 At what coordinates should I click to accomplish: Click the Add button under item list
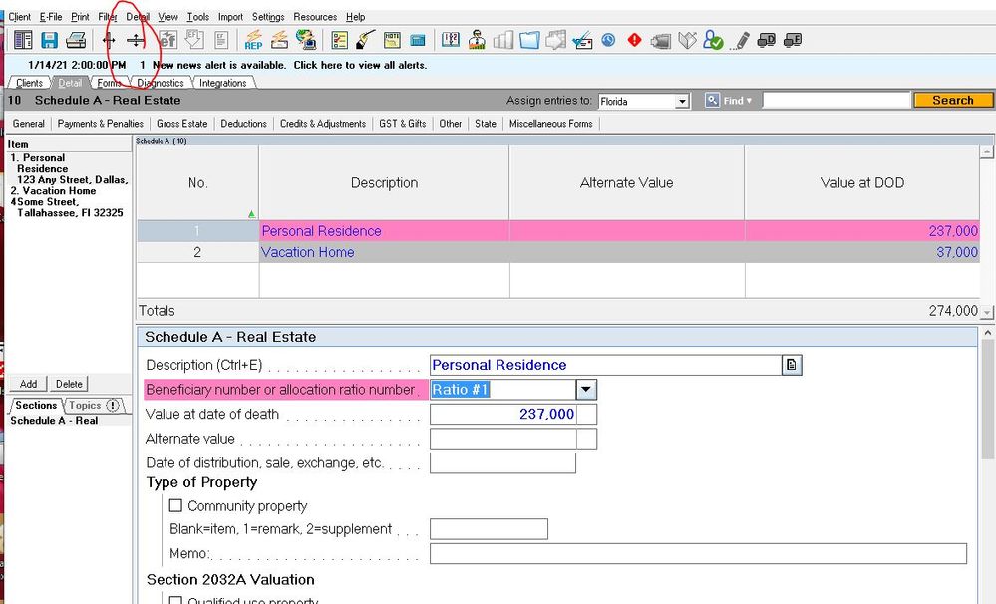[x=28, y=384]
